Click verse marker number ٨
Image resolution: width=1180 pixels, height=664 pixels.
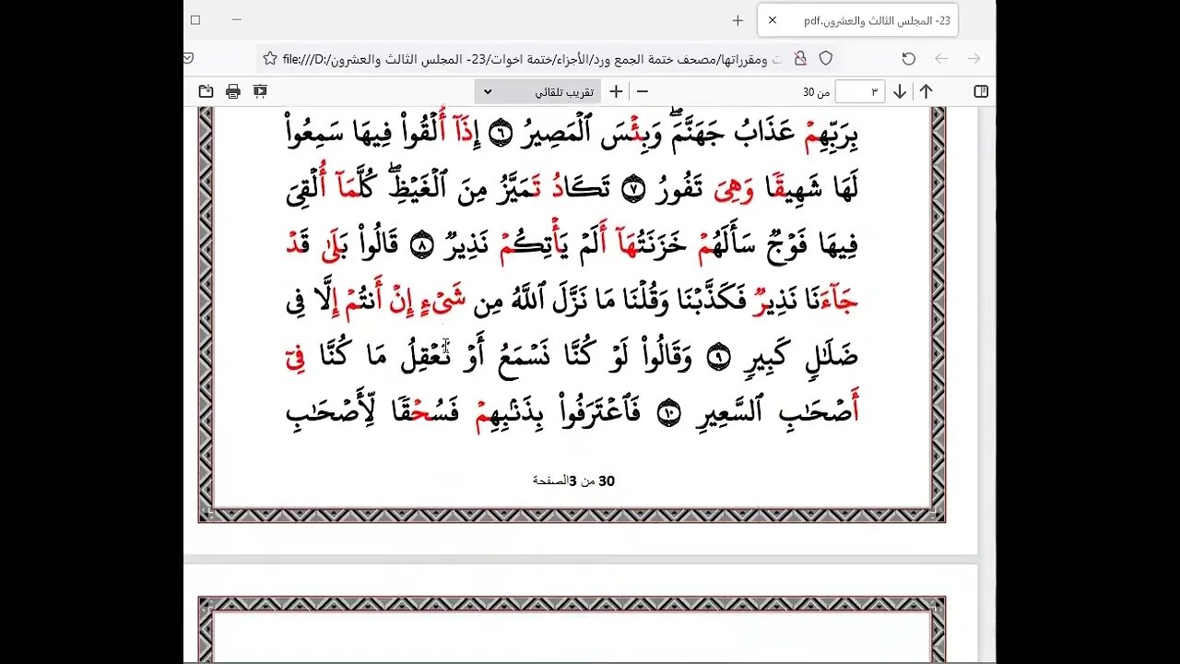pos(421,246)
